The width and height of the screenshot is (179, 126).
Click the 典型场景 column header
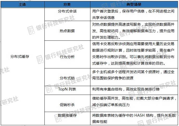(134, 4)
